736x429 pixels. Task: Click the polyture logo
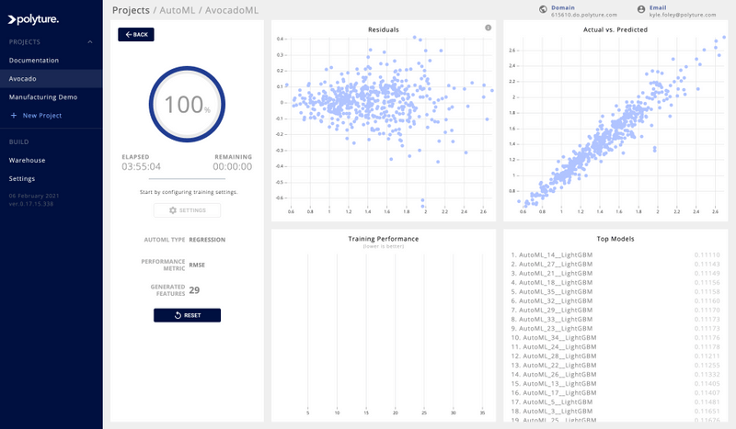click(x=33, y=19)
